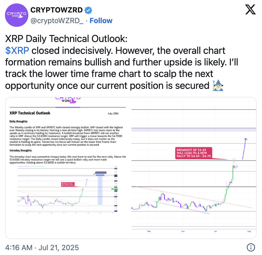Viewport: 262px width, 255px height.
Task: Click the wizard emoji ending the tweet
Action: click(218, 86)
